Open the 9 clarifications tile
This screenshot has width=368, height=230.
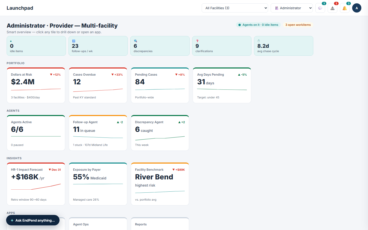(222, 46)
